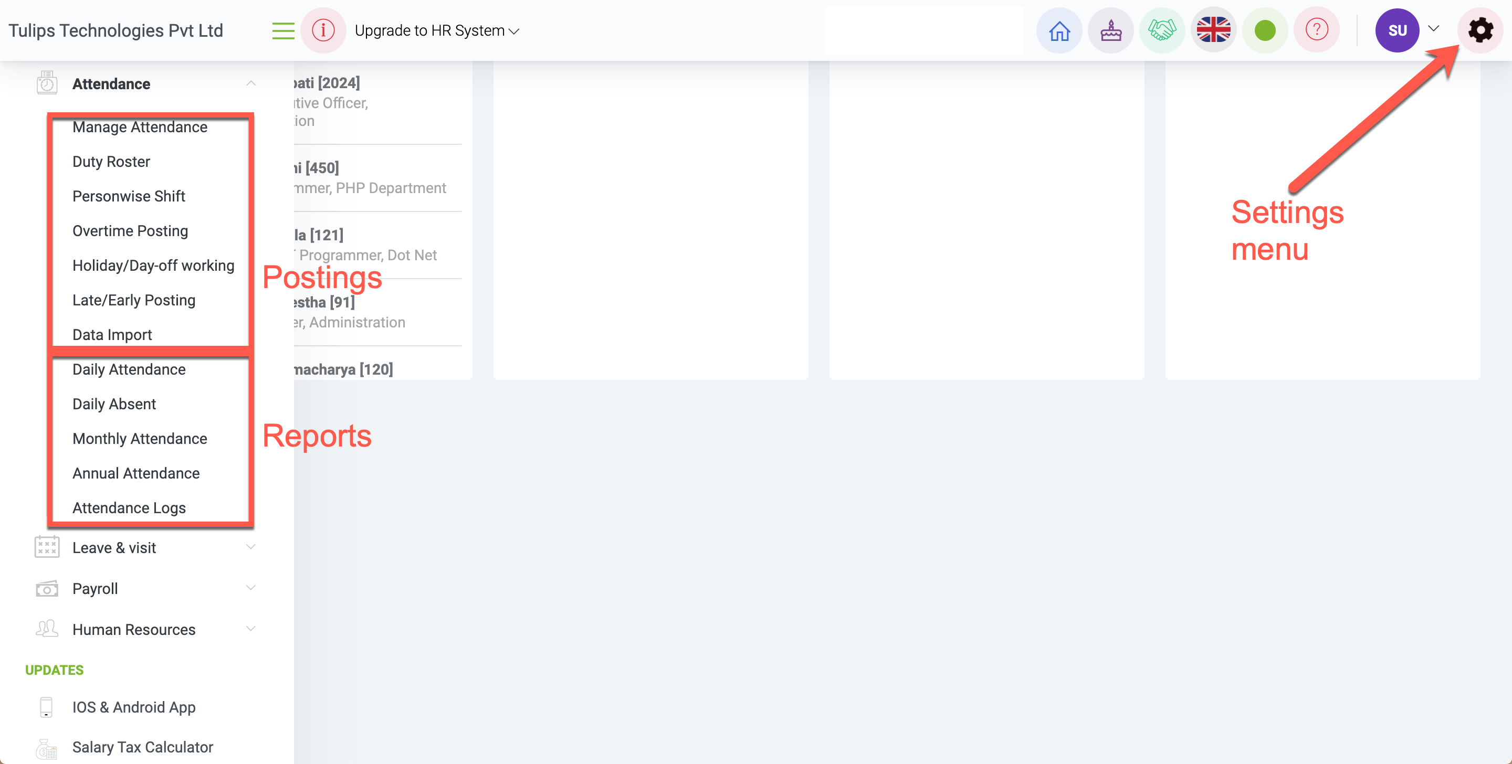Click the green handshake icon
Viewport: 1512px width, 764px height.
(x=1162, y=30)
